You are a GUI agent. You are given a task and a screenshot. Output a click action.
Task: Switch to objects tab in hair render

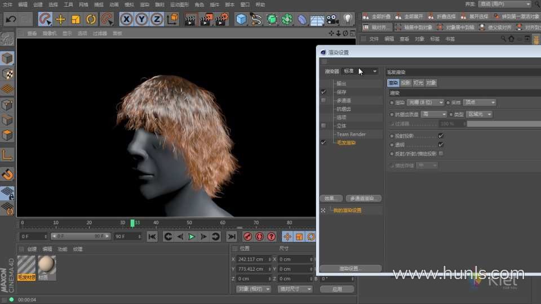point(431,83)
